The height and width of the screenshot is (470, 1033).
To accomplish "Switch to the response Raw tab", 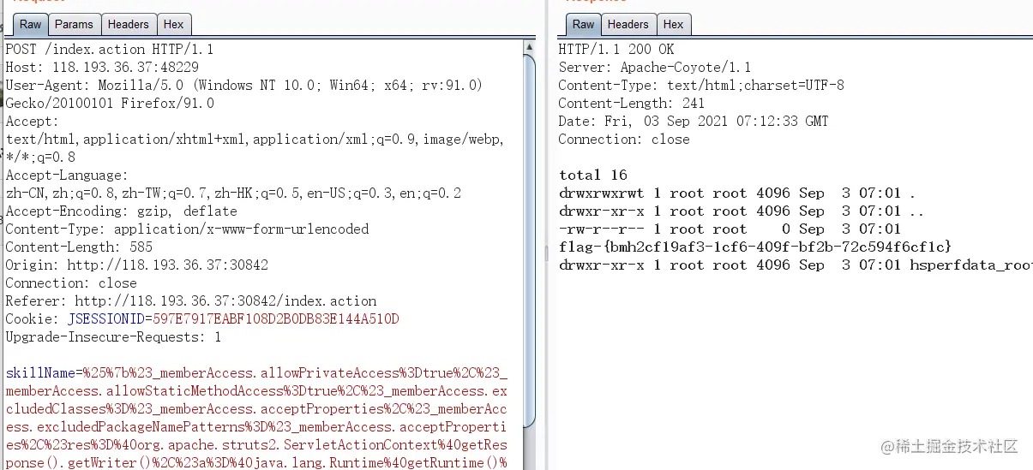I will coord(583,25).
